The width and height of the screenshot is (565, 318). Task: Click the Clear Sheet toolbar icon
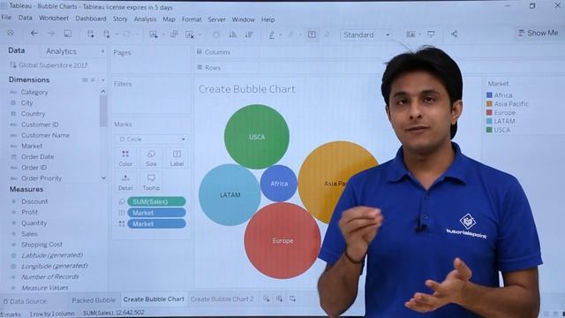pos(190,34)
